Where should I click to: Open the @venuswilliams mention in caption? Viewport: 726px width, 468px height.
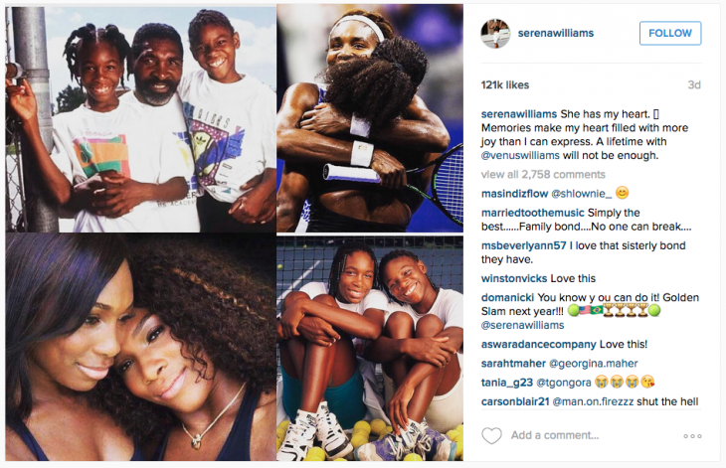coord(520,155)
